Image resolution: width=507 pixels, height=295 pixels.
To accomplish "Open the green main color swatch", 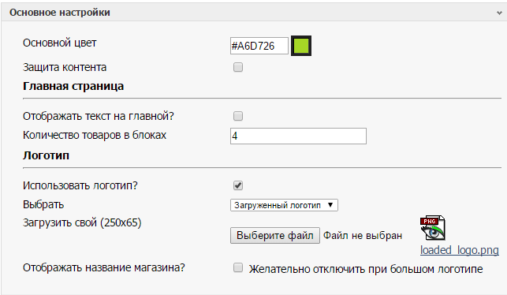I will tap(301, 46).
